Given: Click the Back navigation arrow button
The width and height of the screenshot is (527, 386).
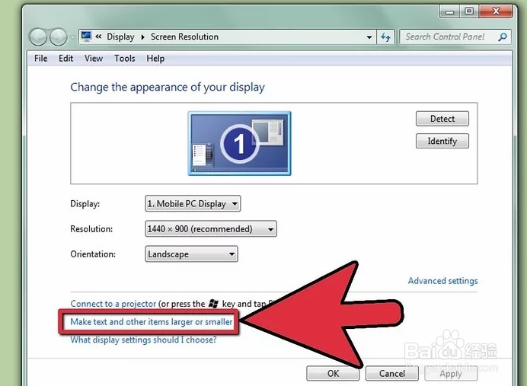Looking at the screenshot, I should 38,37.
